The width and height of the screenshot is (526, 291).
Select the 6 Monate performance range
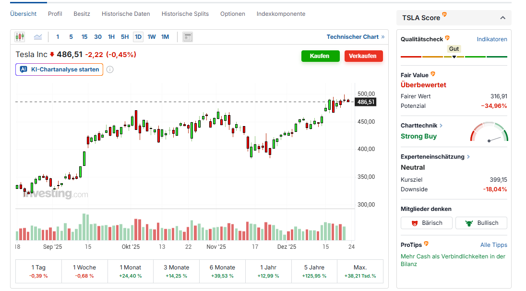tap(222, 271)
